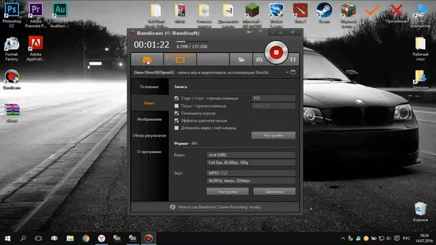
Task: Open Task View on the taskbar
Action: 38,238
